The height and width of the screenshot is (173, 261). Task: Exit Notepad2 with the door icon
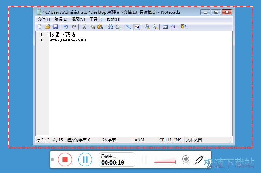tap(184, 27)
